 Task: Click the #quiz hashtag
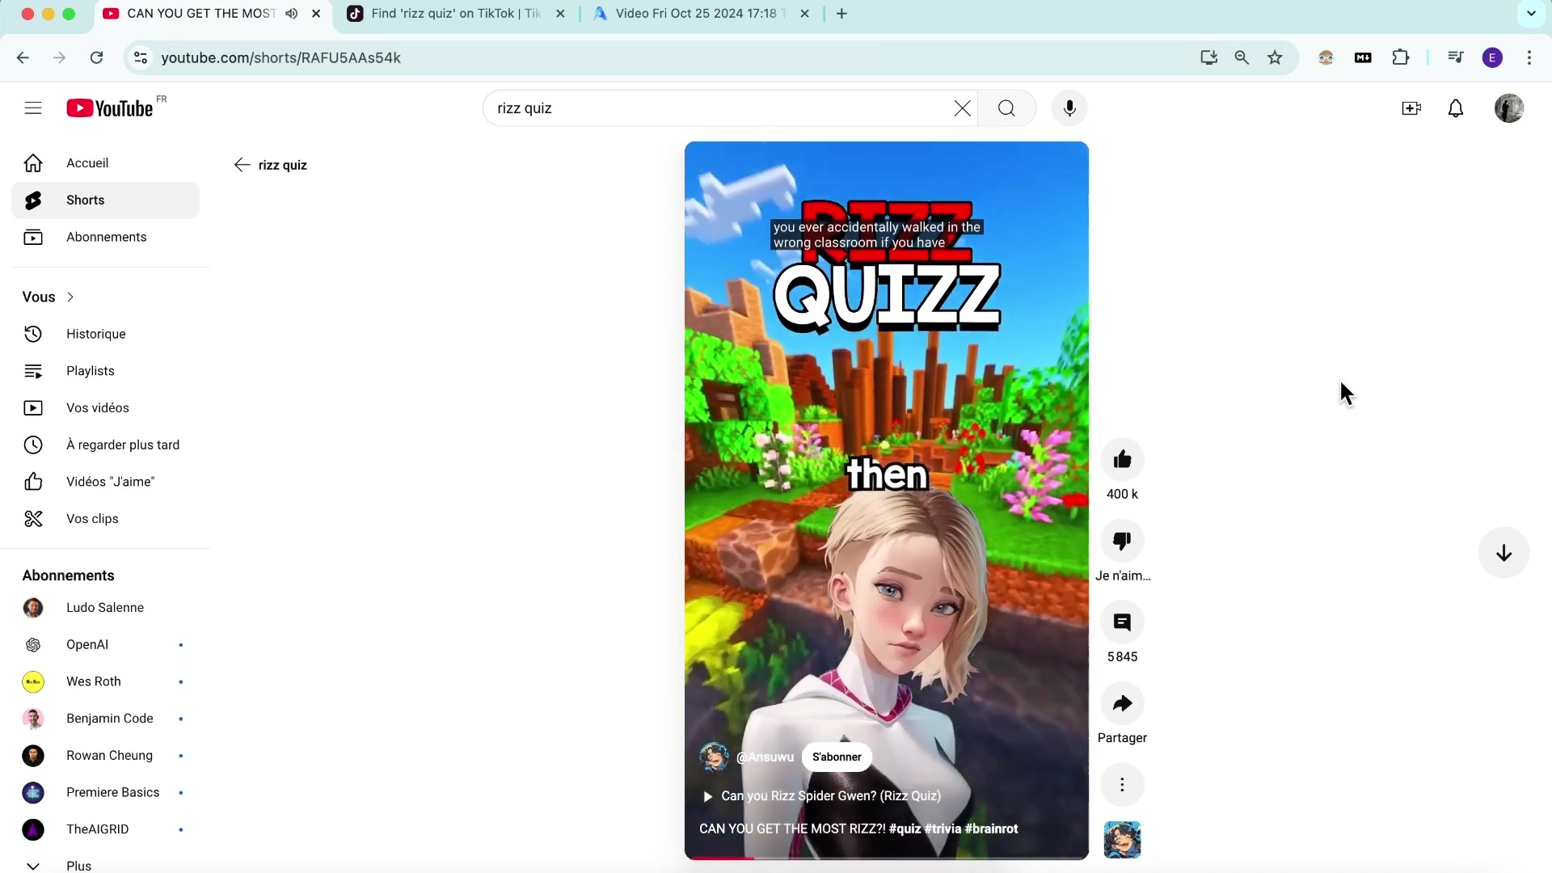click(x=905, y=829)
